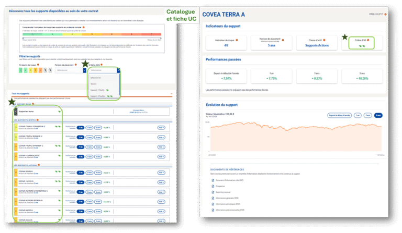Screen dimensions: 402x233
Task: Click document icon for Document d'informations clés
Action: (213, 180)
